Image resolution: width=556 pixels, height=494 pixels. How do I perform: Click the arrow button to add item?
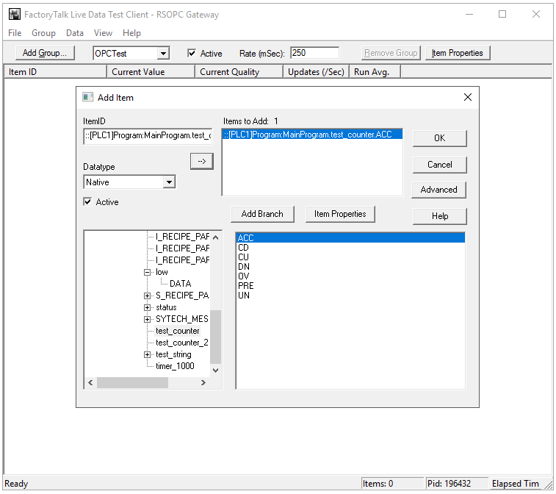[x=202, y=162]
